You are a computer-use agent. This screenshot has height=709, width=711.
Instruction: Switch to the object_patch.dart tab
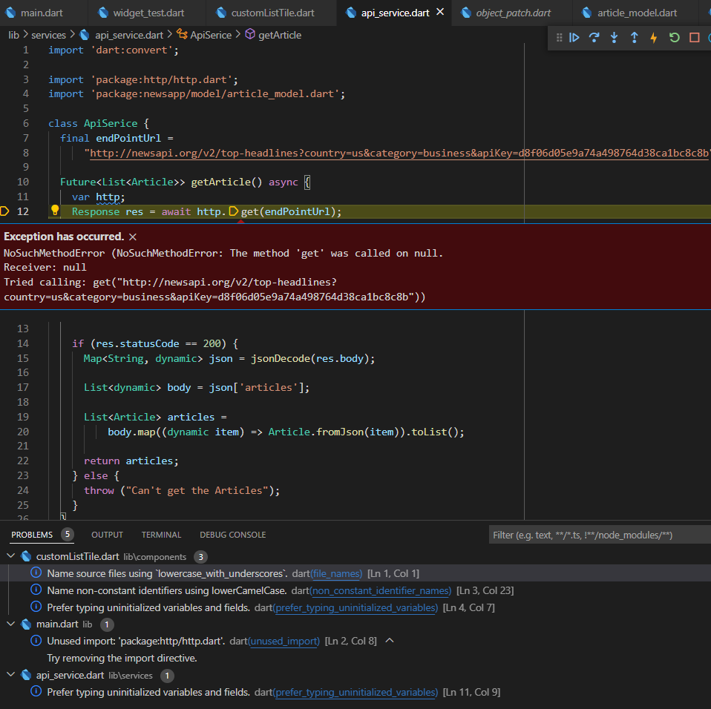[x=511, y=13]
